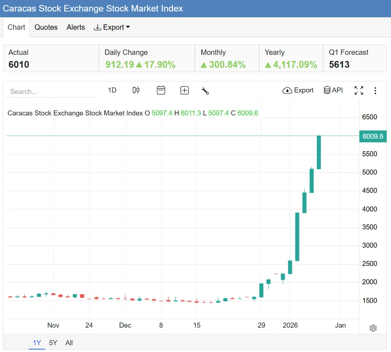
Task: Expand the Export dropdown in the tab bar
Action: pyautogui.click(x=112, y=27)
